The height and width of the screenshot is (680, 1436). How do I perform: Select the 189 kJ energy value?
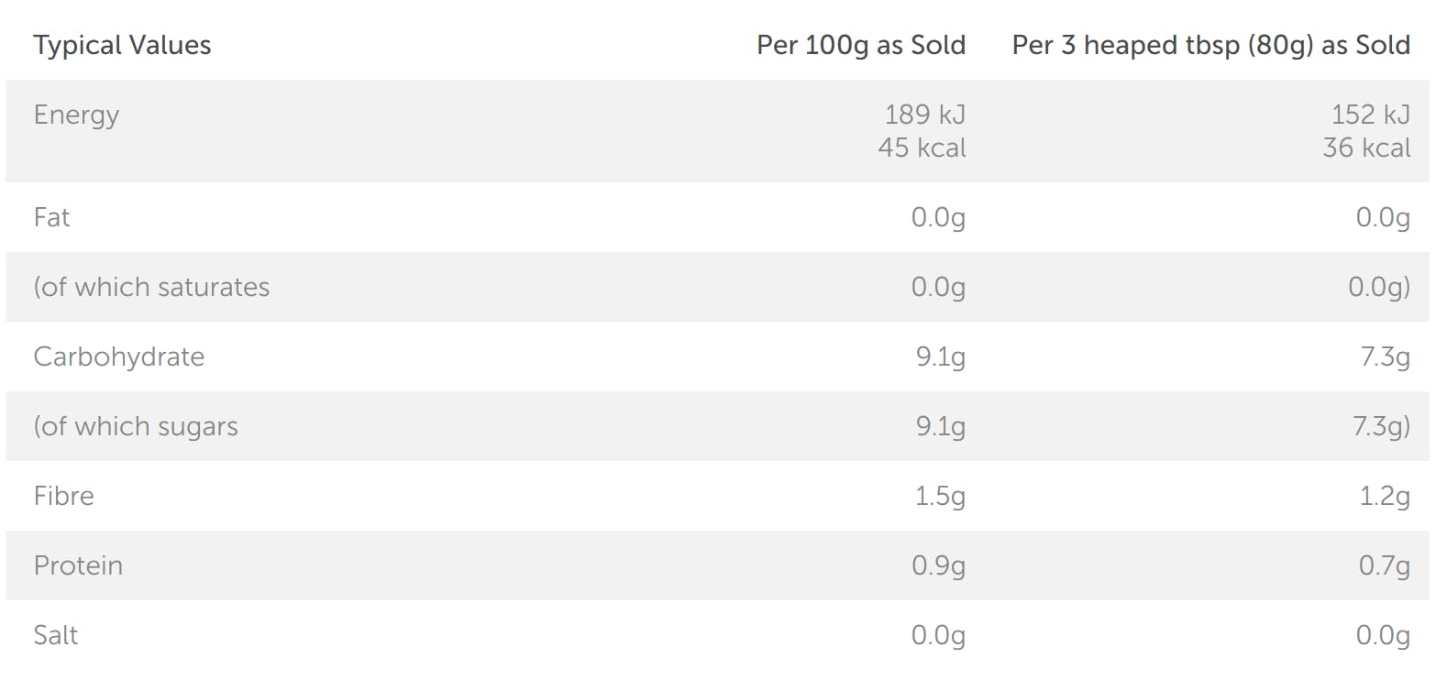tap(924, 115)
